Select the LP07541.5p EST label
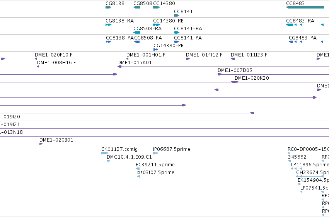Viewport: 329px width, 217px height. (315, 188)
